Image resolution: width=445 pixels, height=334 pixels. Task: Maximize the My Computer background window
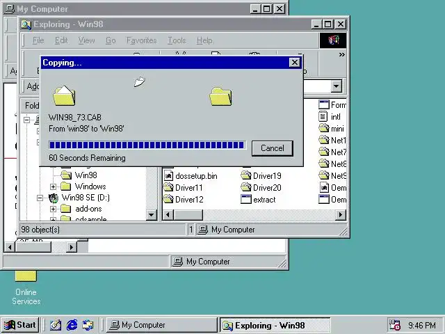(266, 9)
